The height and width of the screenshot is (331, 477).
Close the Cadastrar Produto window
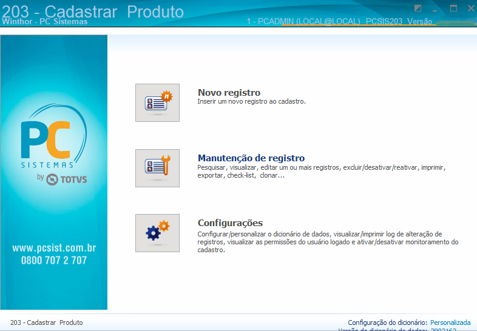(471, 8)
